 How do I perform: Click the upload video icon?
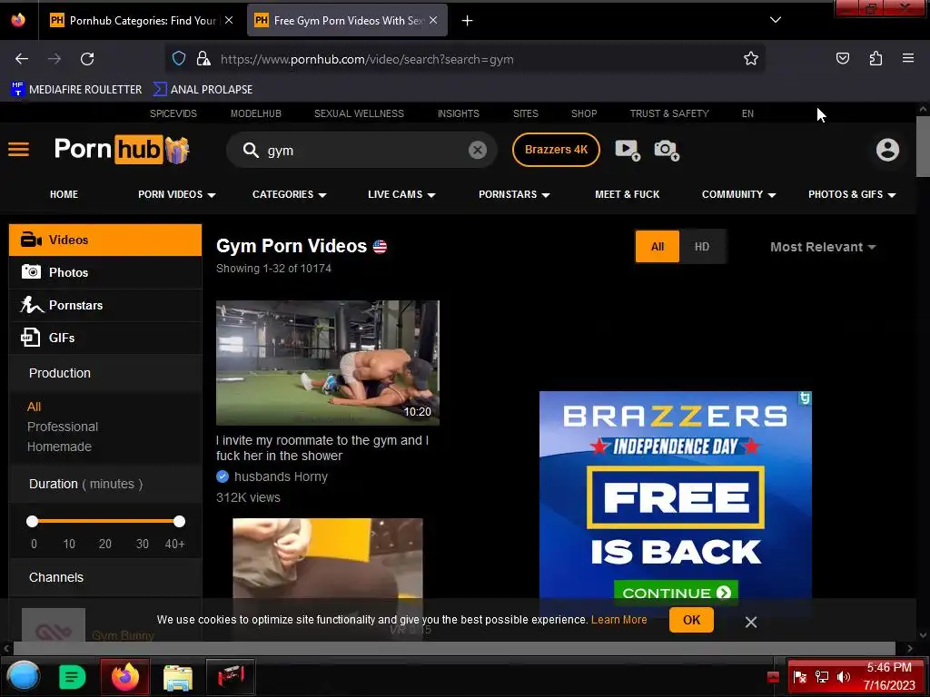coord(628,150)
